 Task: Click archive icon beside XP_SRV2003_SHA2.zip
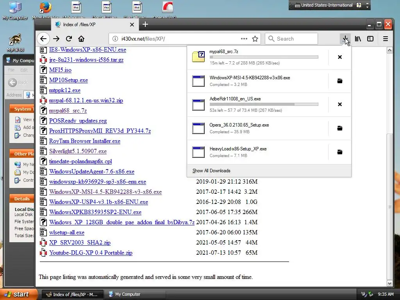pyautogui.click(x=43, y=242)
